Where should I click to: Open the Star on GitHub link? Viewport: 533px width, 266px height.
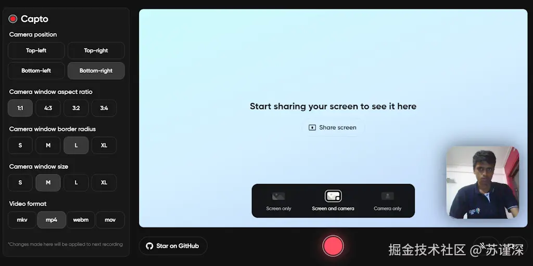coord(173,246)
